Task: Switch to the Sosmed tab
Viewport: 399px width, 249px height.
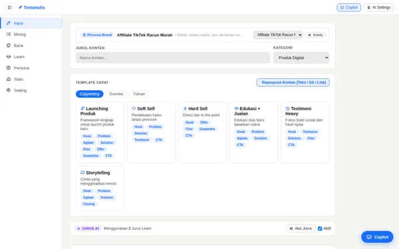Action: point(116,94)
